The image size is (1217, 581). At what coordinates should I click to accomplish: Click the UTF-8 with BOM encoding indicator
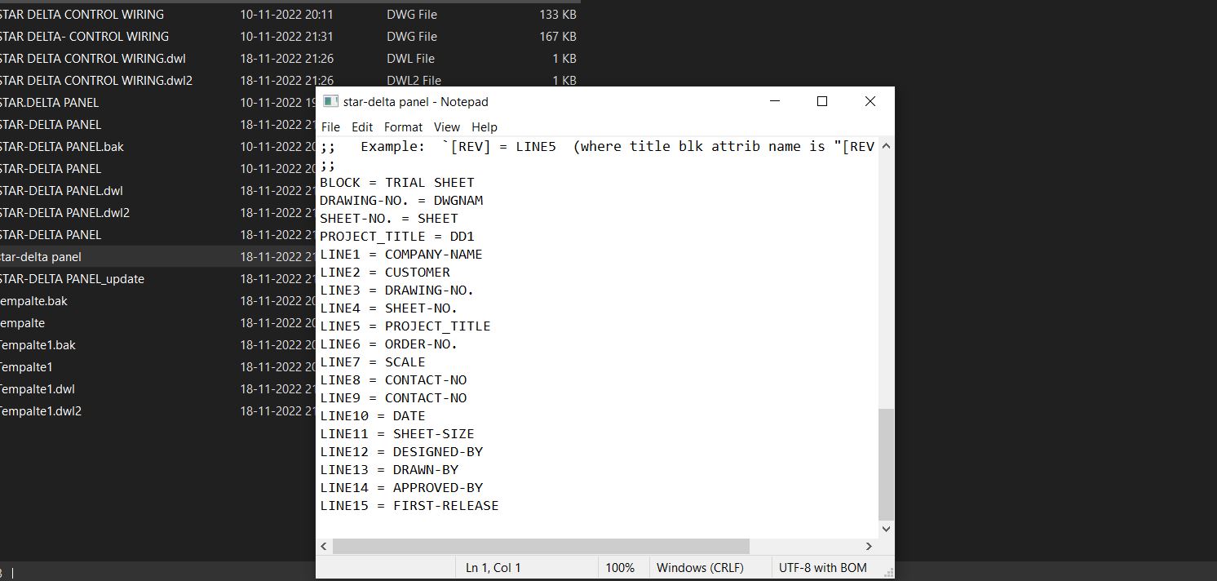pos(822,567)
